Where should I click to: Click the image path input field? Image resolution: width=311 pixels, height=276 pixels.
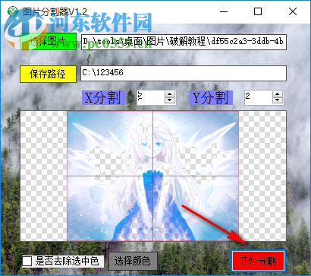pos(184,42)
